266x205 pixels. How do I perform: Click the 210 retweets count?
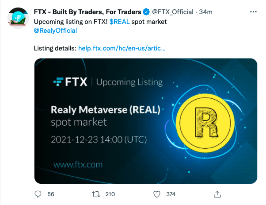[x=110, y=194]
